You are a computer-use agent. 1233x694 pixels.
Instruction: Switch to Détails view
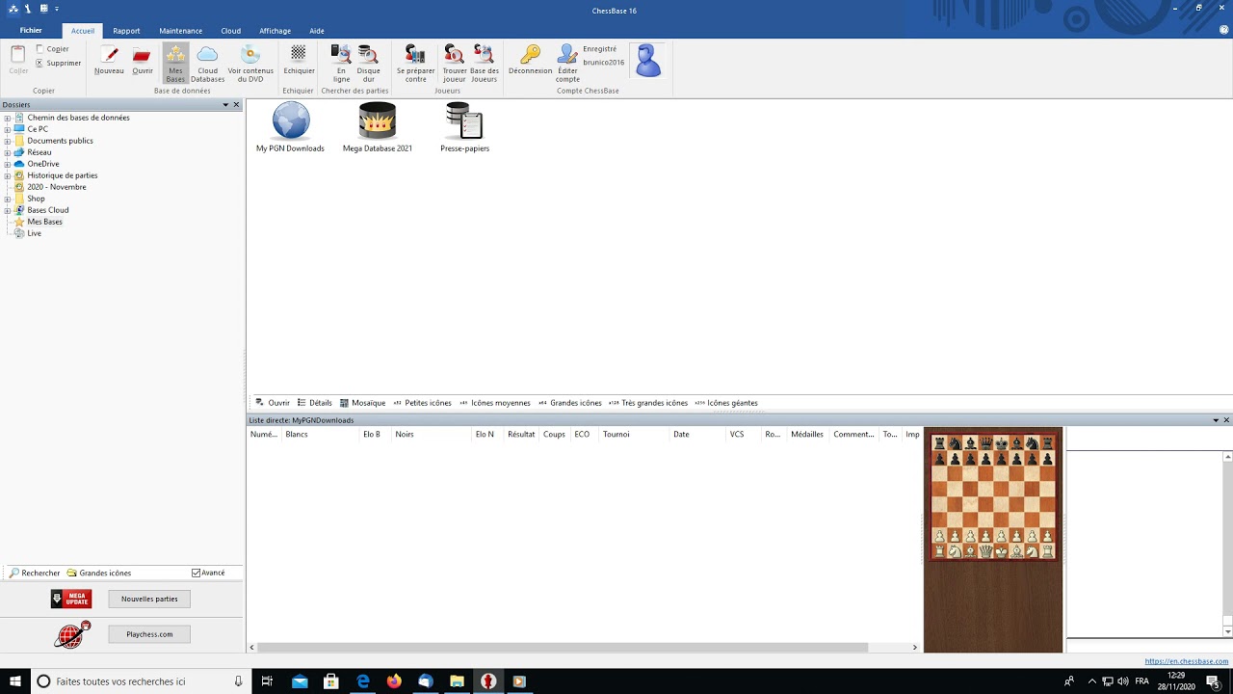click(315, 403)
